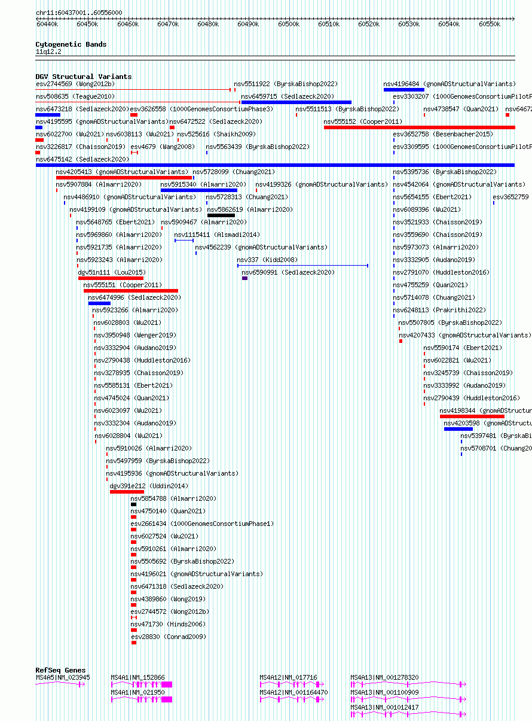This screenshot has width=532, height=721.
Task: Click the MS4A13|NM_001278320 gene model
Action: coord(408,684)
